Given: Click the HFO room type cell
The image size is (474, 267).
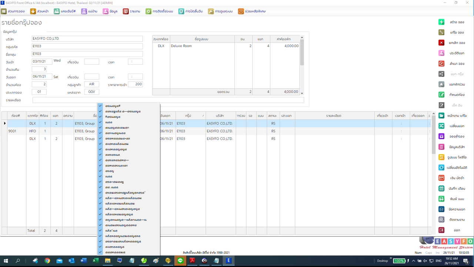Looking at the screenshot, I should click(33, 131).
